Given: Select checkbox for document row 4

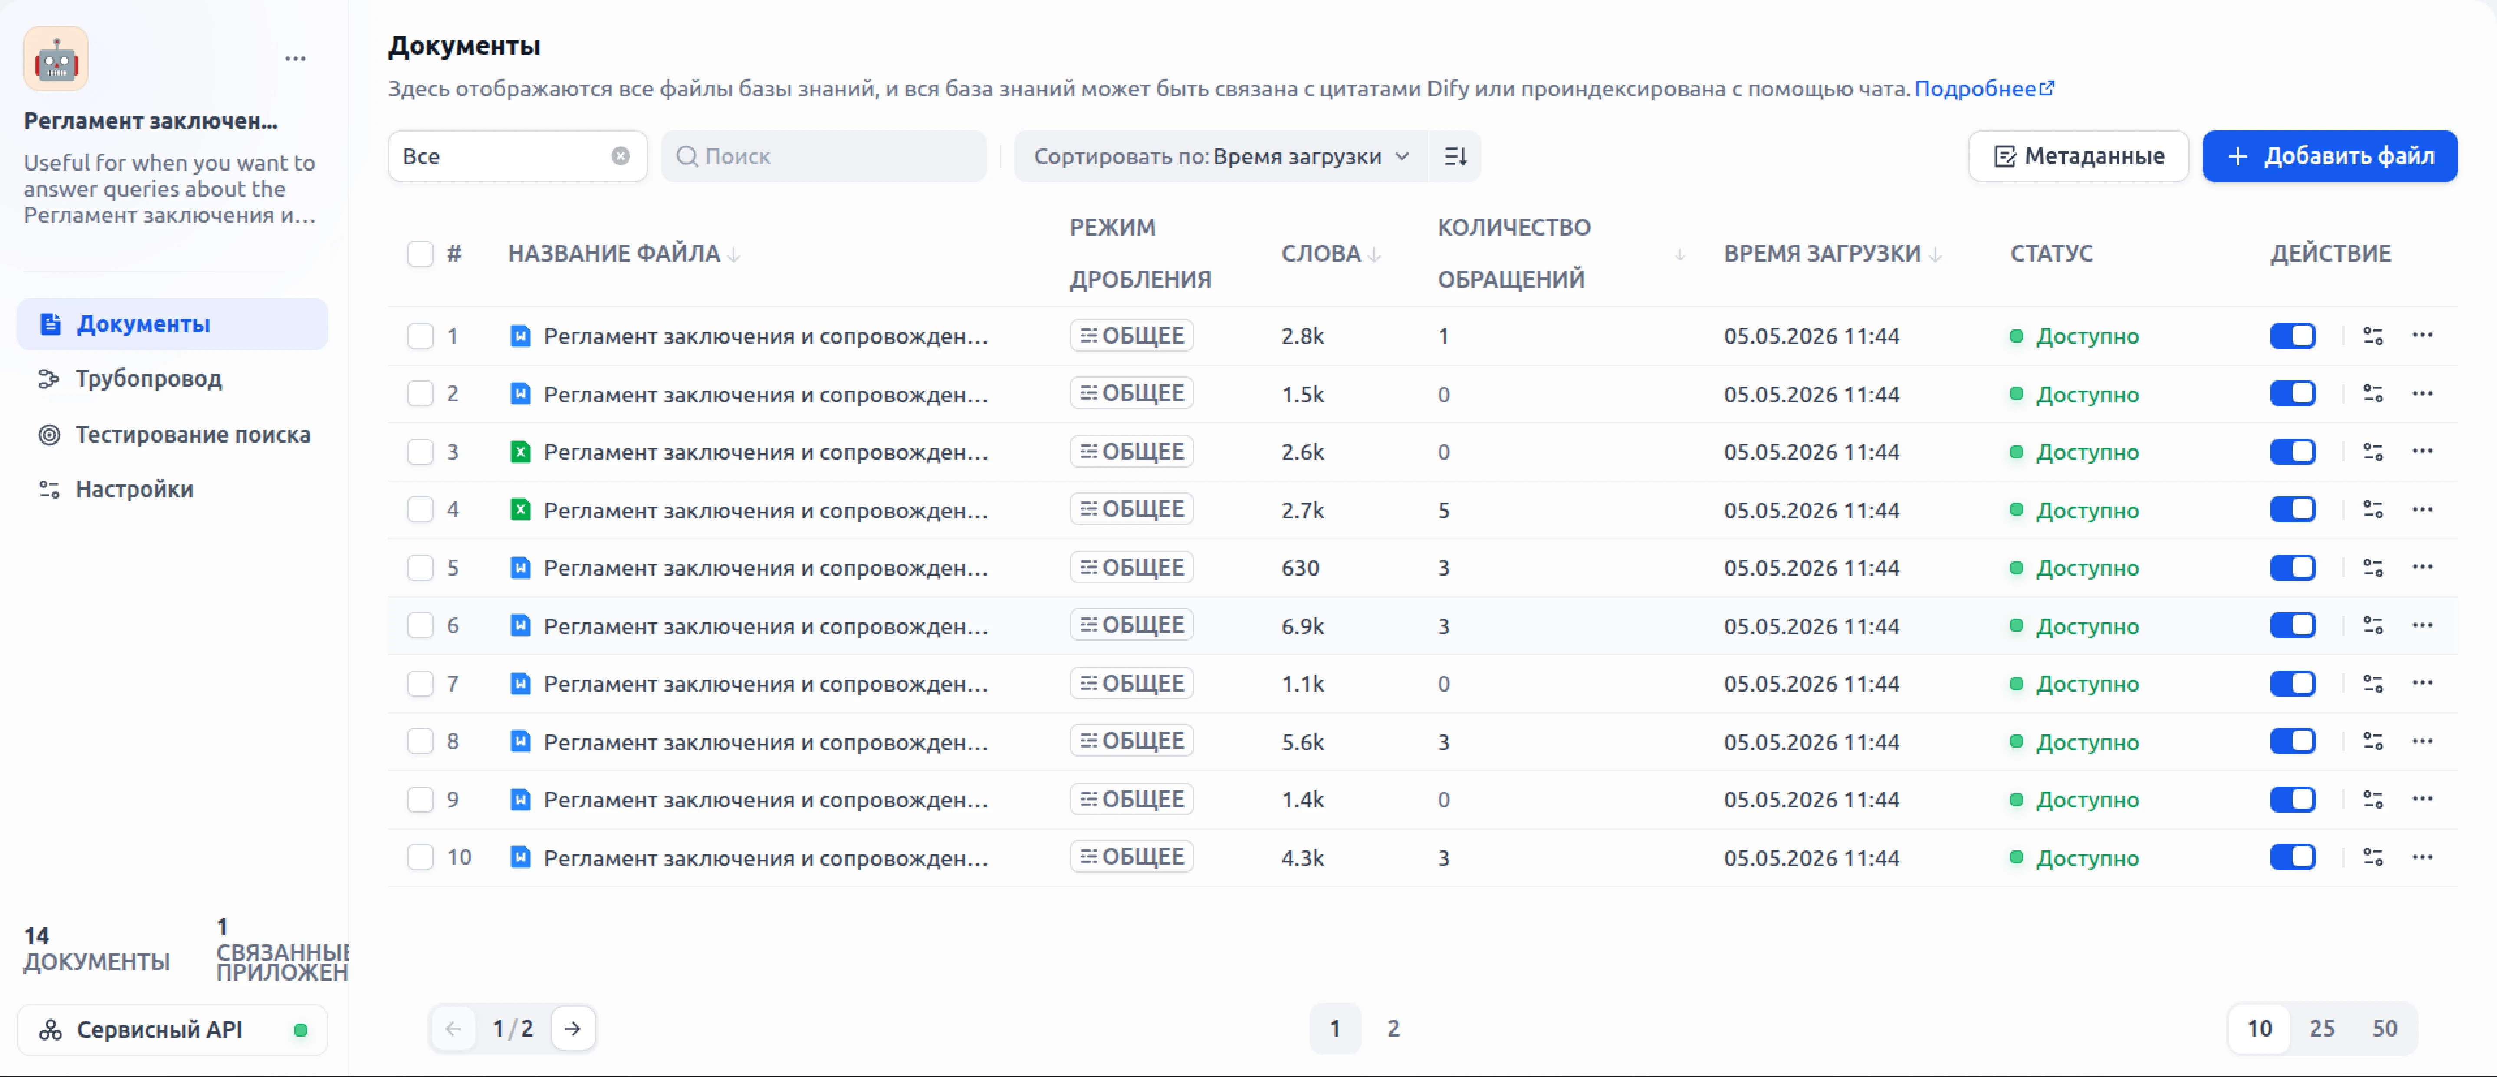Looking at the screenshot, I should (420, 509).
